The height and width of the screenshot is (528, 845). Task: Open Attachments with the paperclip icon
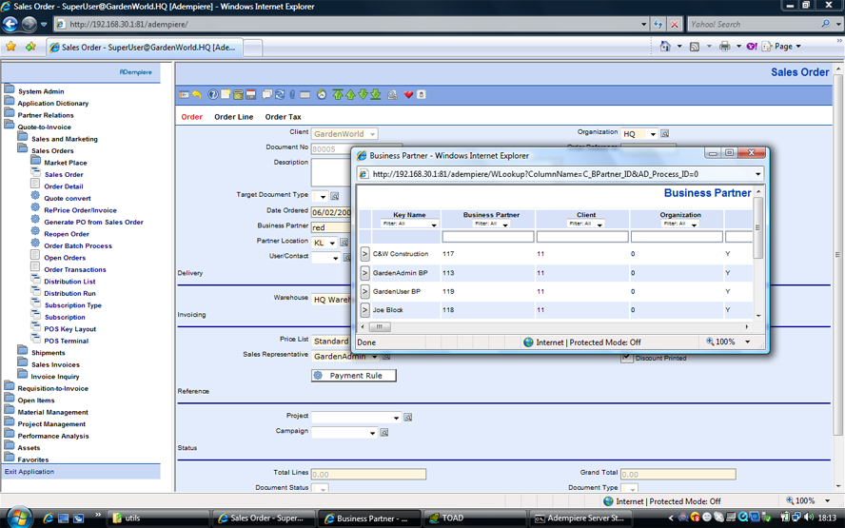[292, 95]
